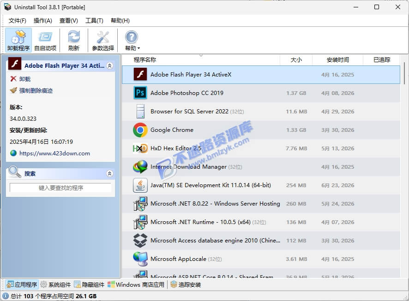Click the Flash icon in the details panel header

click(15, 64)
